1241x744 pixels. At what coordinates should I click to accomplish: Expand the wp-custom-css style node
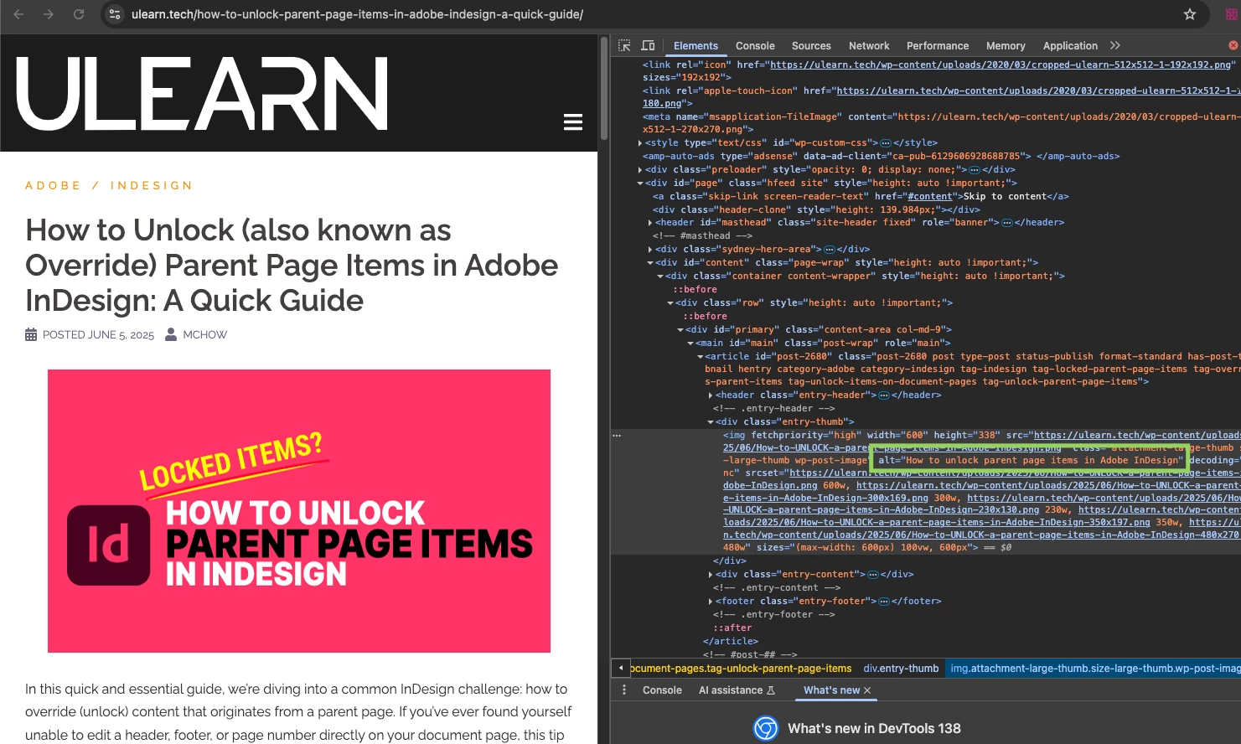(x=640, y=143)
